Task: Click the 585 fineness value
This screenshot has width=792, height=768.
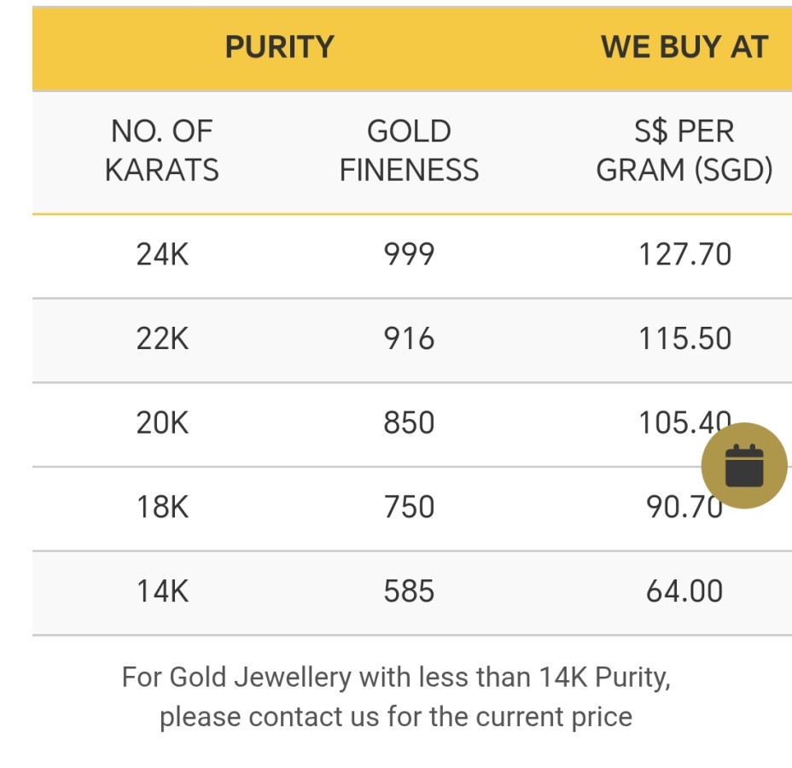Action: [409, 592]
